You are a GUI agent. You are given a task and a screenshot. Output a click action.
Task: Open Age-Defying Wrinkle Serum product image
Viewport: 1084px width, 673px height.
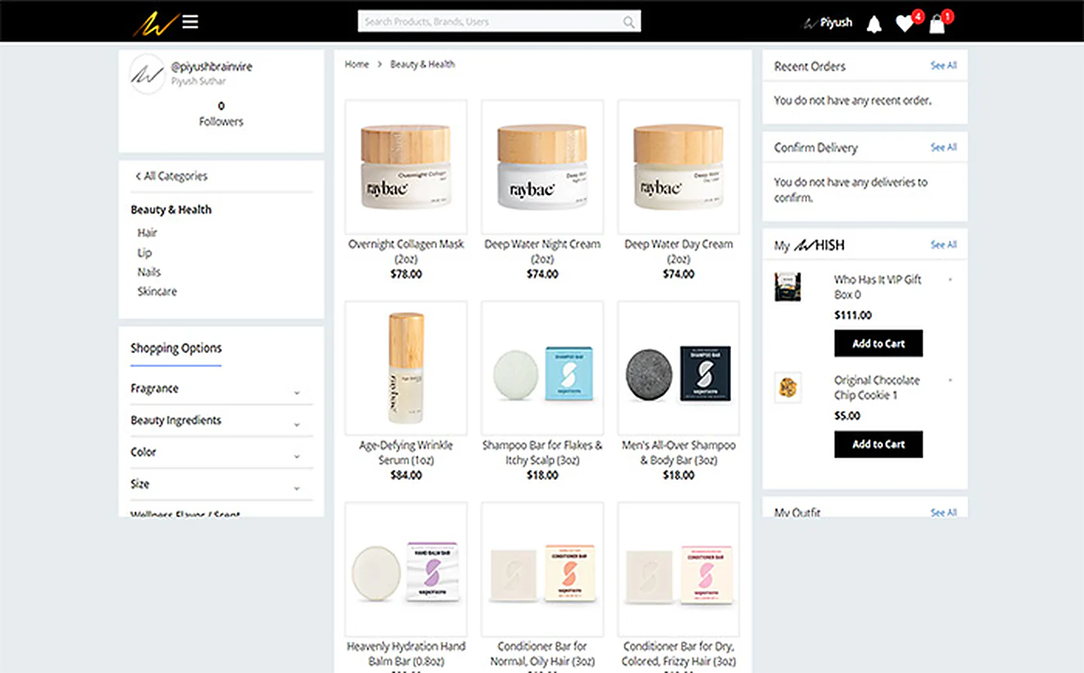406,368
